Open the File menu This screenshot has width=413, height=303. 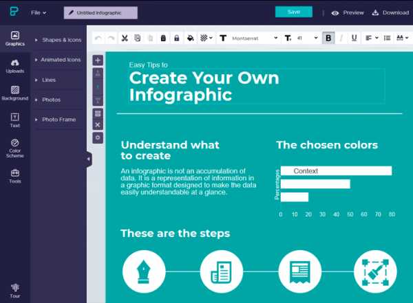39,12
